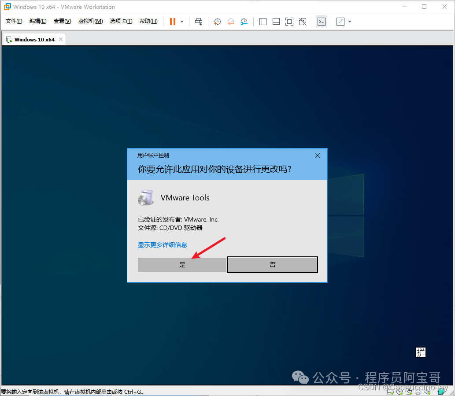Click the teal message log icon
Screen dimensions: 455x396
(441, 392)
